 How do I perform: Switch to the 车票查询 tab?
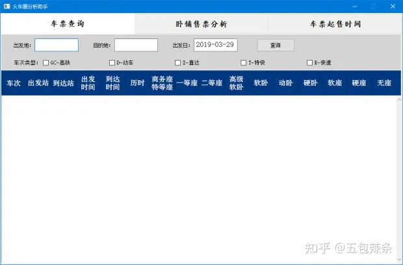(x=68, y=23)
